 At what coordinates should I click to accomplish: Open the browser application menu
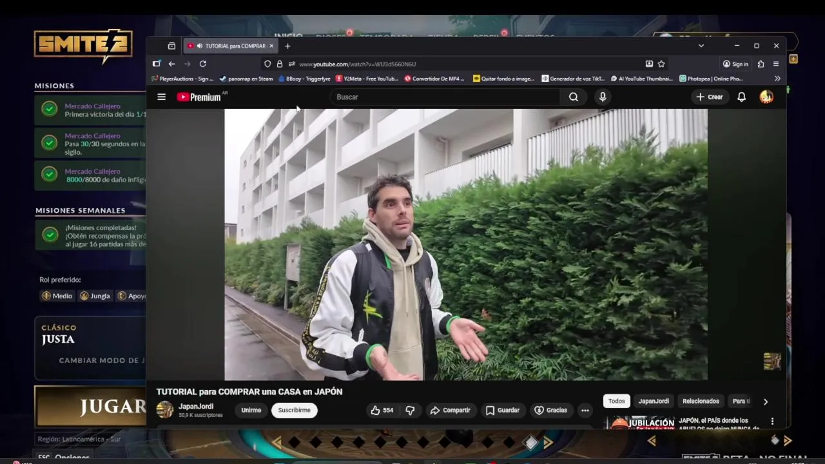(776, 64)
